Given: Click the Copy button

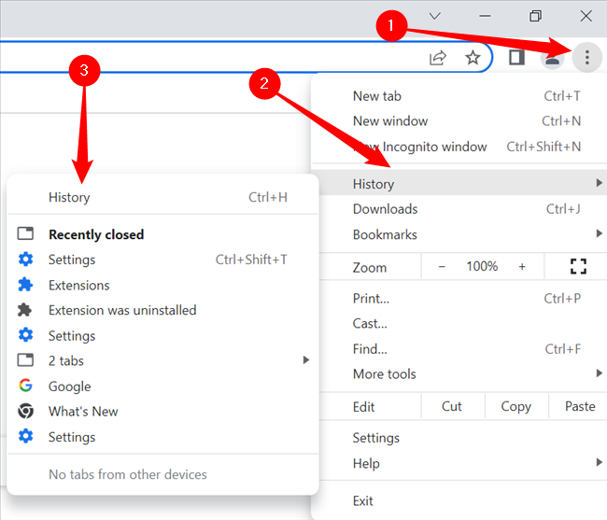Looking at the screenshot, I should click(x=516, y=406).
